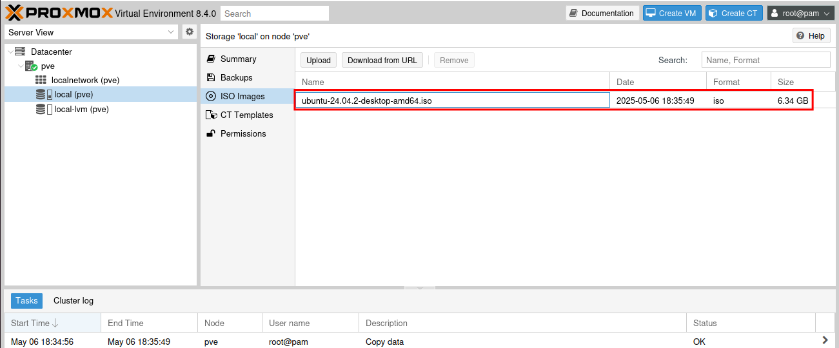This screenshot has height=348, width=839.
Task: Focus the Name, Format search field
Action: [x=766, y=60]
